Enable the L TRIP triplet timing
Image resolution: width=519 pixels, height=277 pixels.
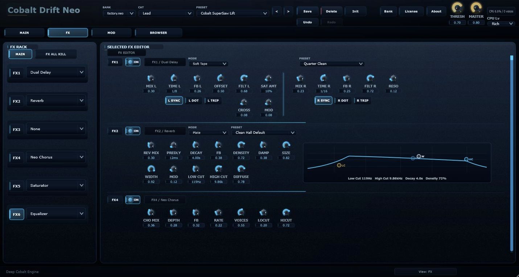(x=213, y=100)
